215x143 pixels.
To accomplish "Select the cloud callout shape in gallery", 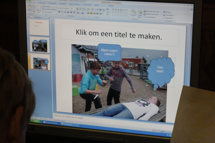I will [x=121, y=15].
